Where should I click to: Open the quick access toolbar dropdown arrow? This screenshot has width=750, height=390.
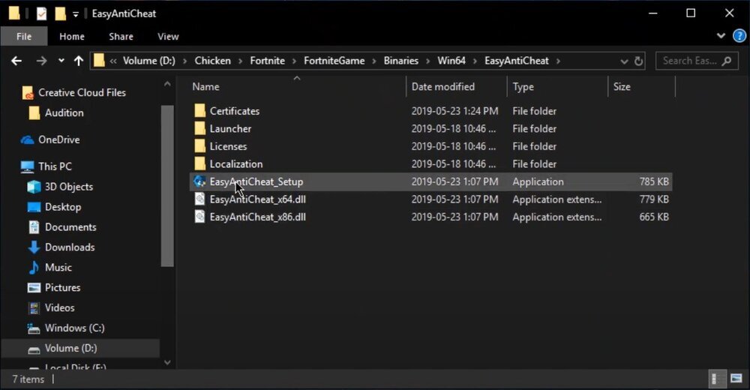pyautogui.click(x=76, y=14)
